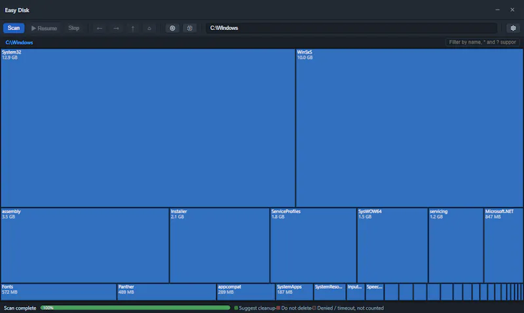The image size is (524, 313).
Task: Click the C:\Windows breadcrumb link
Action: (19, 42)
